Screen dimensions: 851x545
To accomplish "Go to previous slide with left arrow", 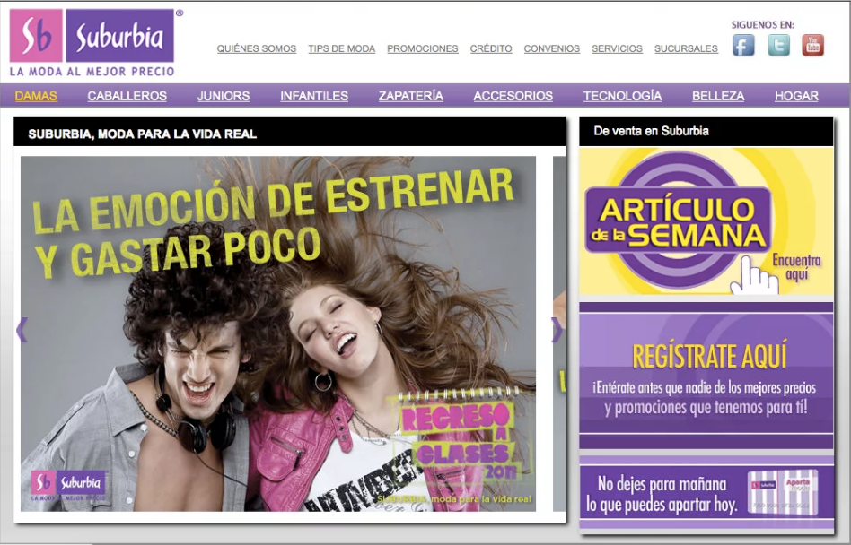I will [x=22, y=329].
